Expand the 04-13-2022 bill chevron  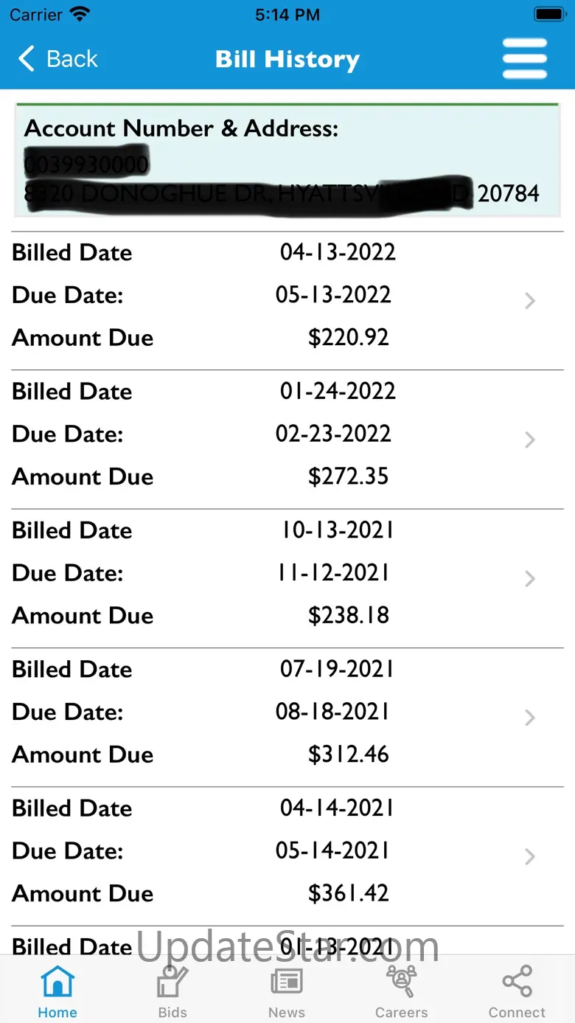529,300
